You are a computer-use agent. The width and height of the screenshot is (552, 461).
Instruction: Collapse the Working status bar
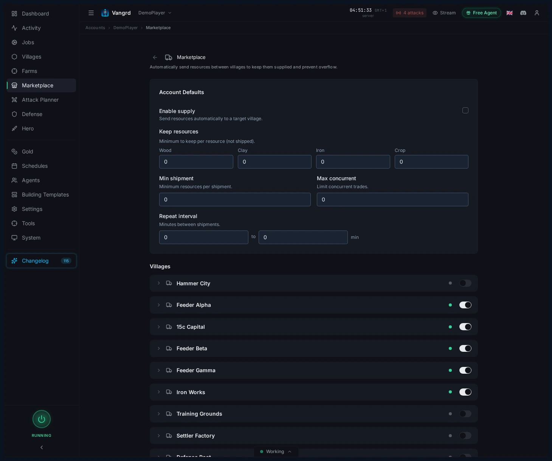pos(290,452)
